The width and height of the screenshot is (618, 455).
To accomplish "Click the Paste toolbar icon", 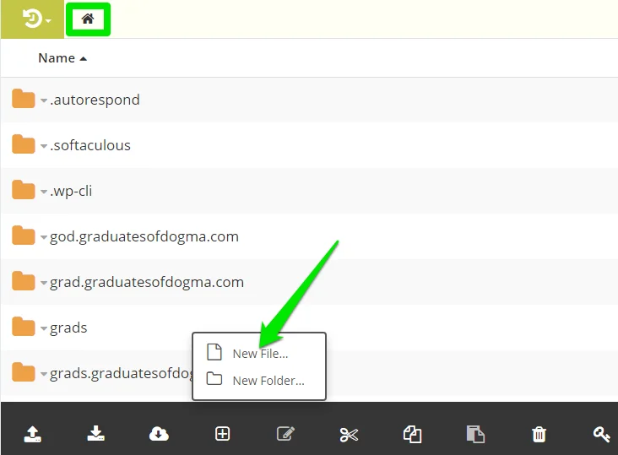I will coord(475,434).
